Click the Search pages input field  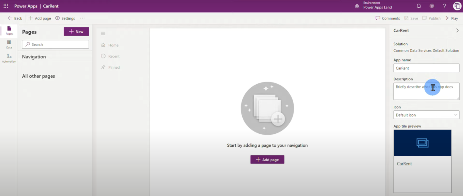55,44
